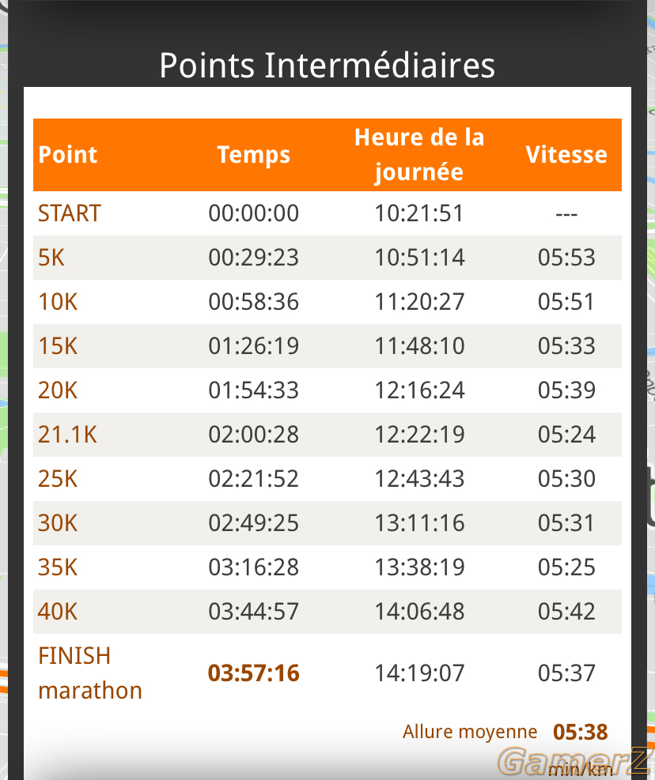
Task: Select the 21.1K half-marathon label
Action: click(x=67, y=435)
